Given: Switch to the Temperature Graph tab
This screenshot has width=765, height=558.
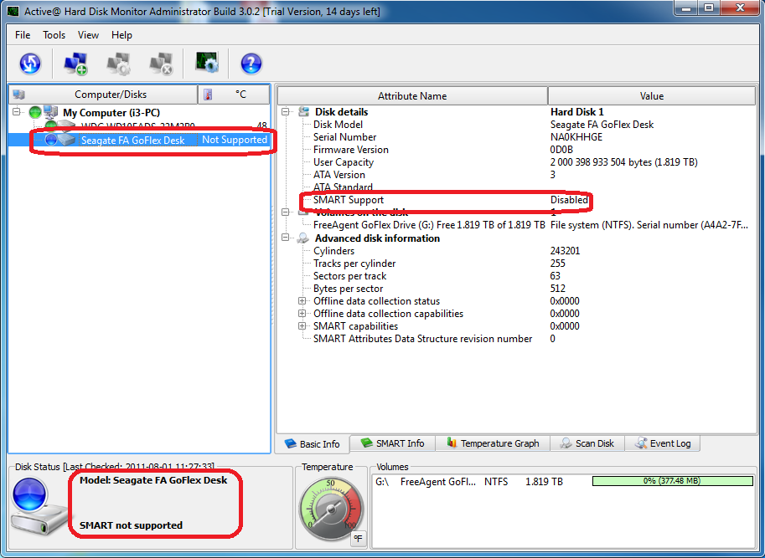Looking at the screenshot, I should click(x=493, y=443).
